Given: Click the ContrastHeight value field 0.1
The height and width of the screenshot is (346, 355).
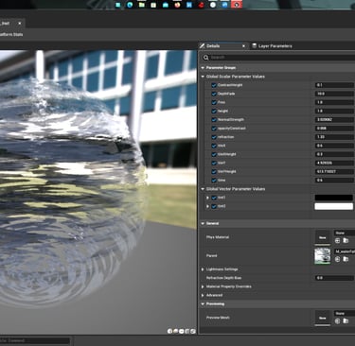Looking at the screenshot, I should (x=334, y=85).
